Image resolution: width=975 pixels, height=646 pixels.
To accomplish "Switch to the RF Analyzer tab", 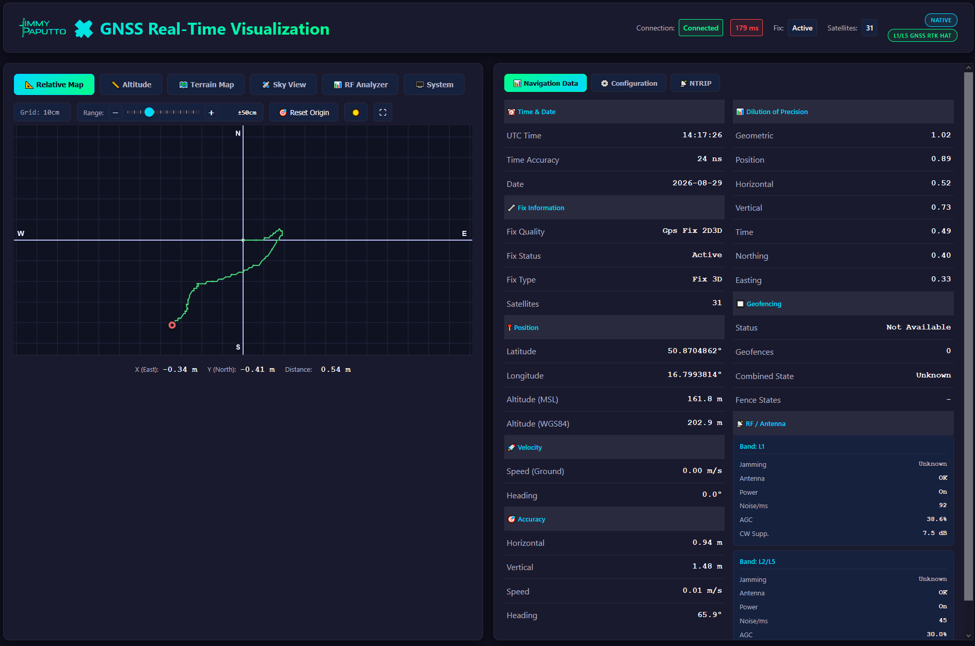I will pyautogui.click(x=360, y=85).
